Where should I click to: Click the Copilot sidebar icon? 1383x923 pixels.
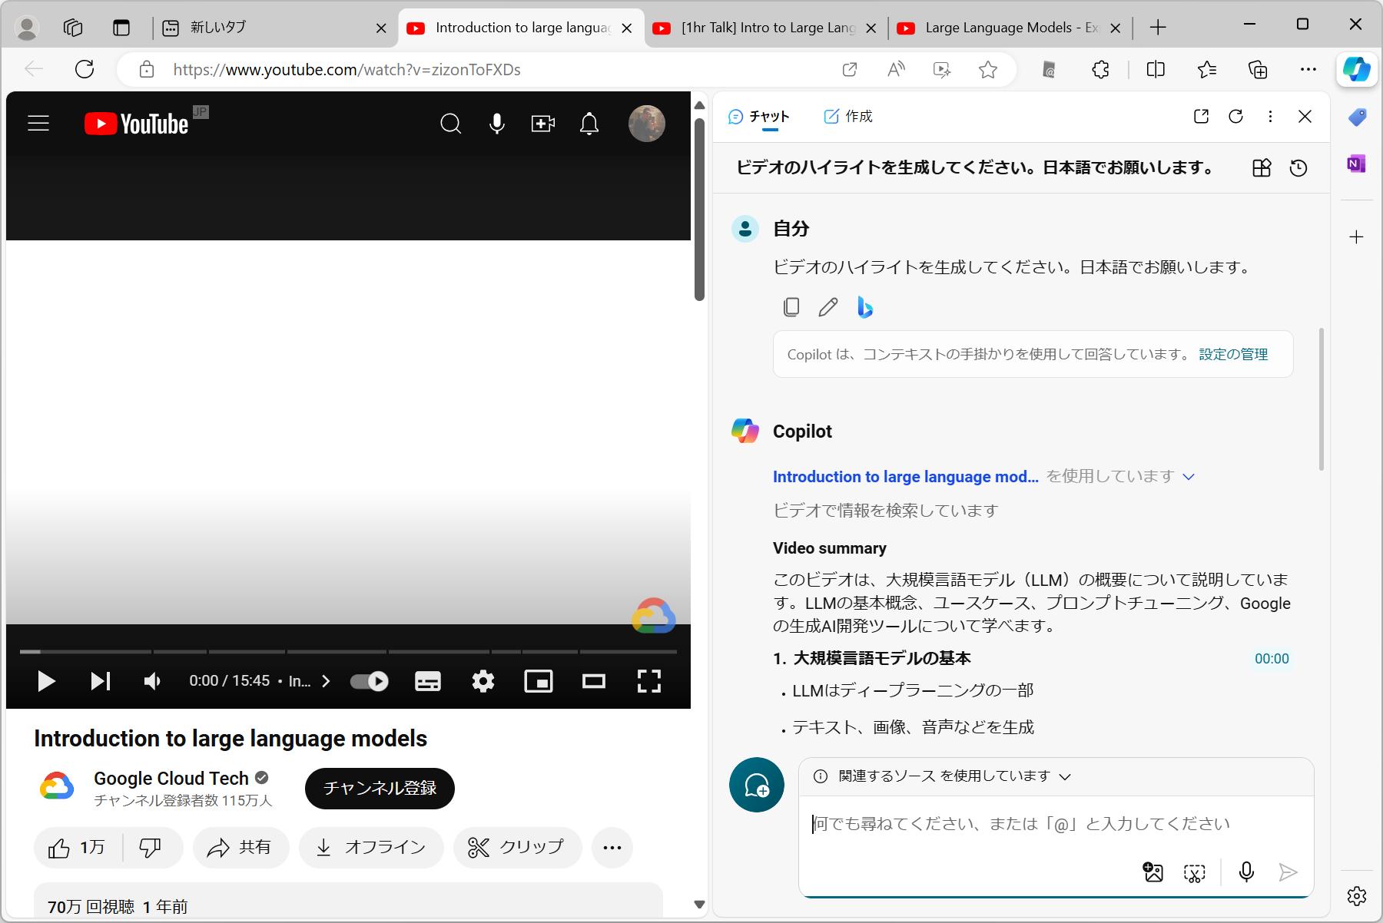pos(1356,70)
